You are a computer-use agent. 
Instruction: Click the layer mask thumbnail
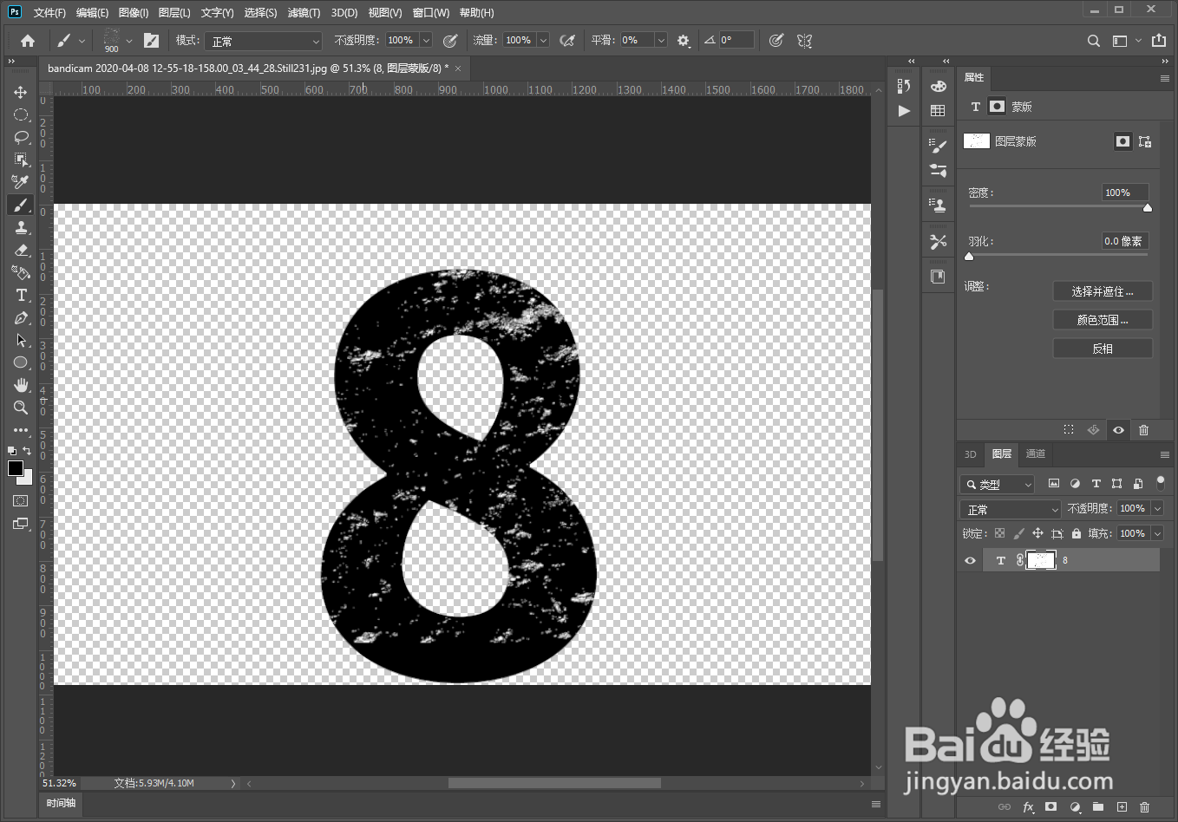(1041, 560)
